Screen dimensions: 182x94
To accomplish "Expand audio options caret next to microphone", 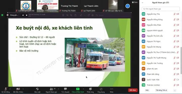I will (10, 89).
